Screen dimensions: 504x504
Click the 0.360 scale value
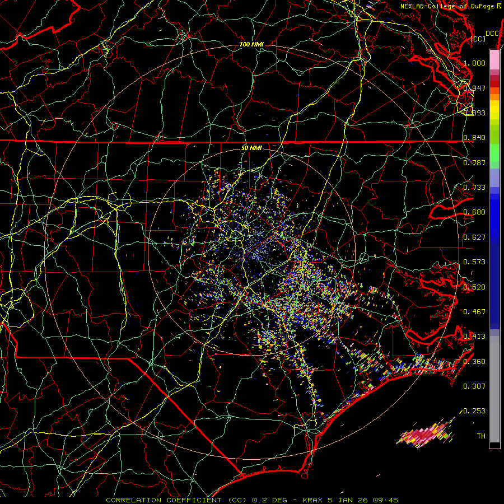[x=474, y=361]
